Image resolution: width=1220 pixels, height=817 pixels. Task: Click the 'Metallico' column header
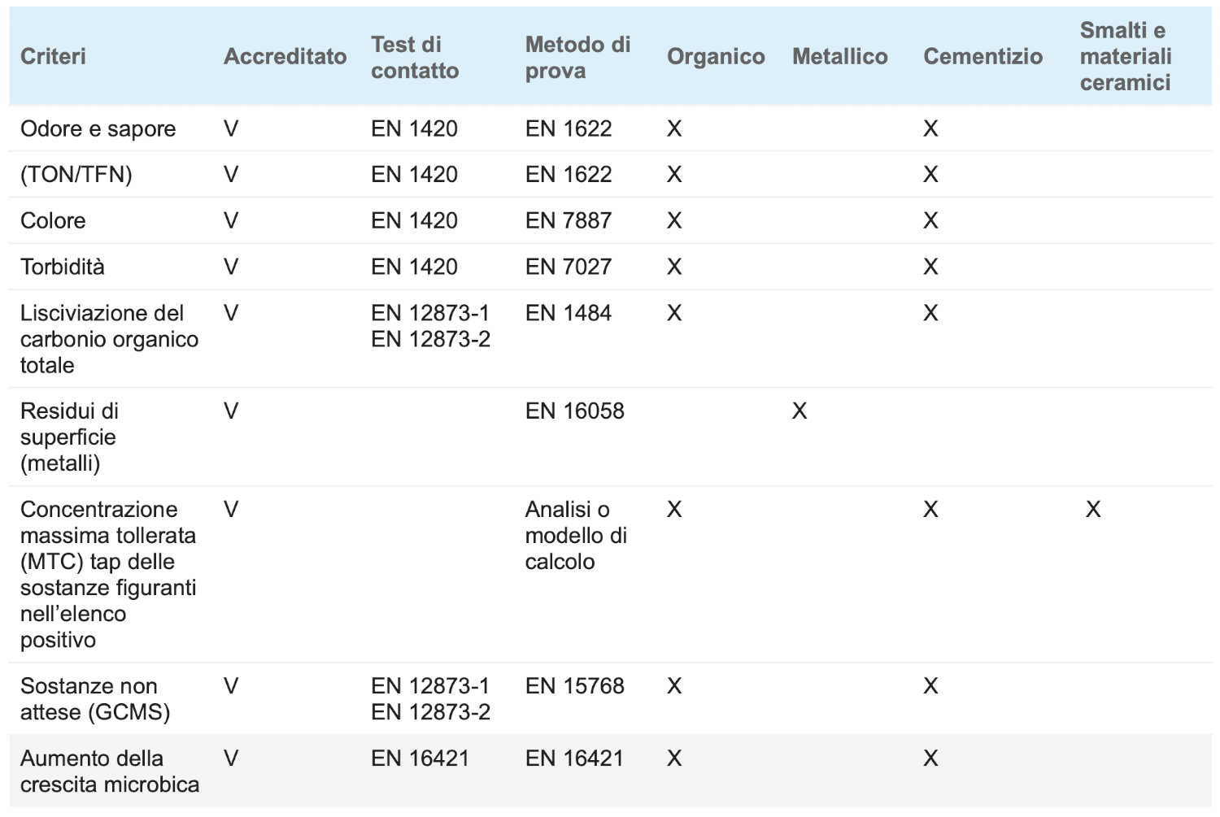839,56
